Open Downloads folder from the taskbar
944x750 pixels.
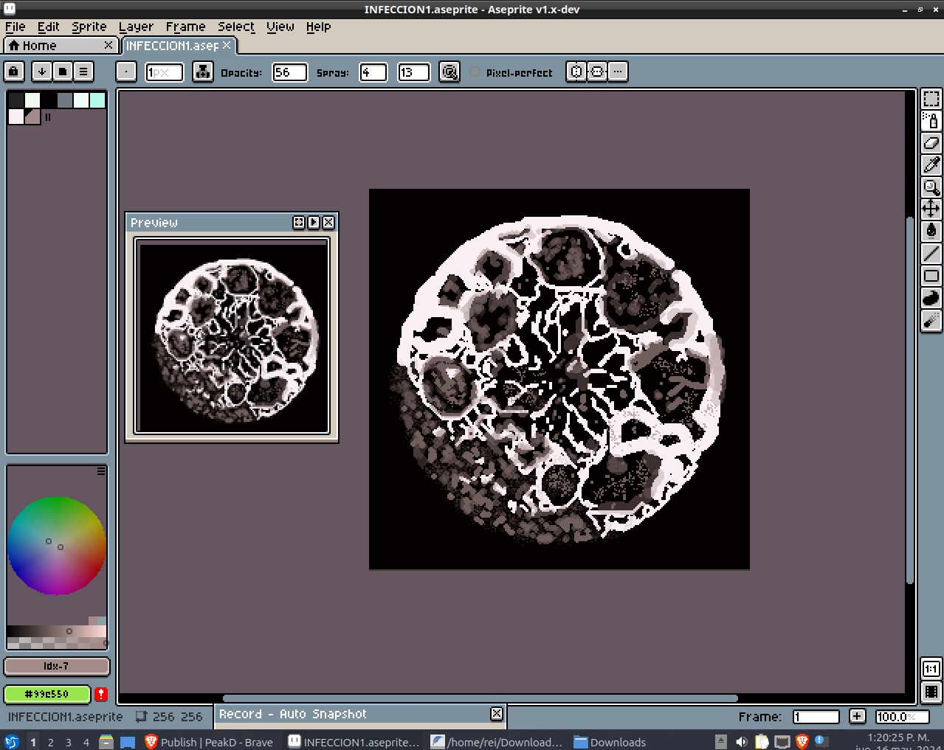point(610,742)
